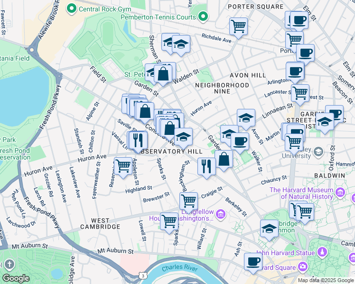The width and height of the screenshot is (355, 284).
Task: Open coffee cup marker near Walker St
Action: (x=240, y=142)
